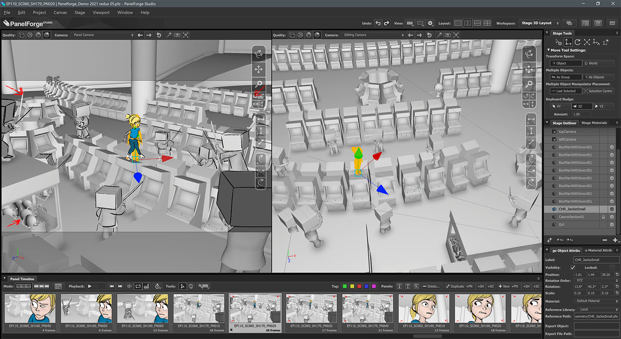Click the Redo arrow in top toolbar
The image size is (621, 339).
click(386, 23)
